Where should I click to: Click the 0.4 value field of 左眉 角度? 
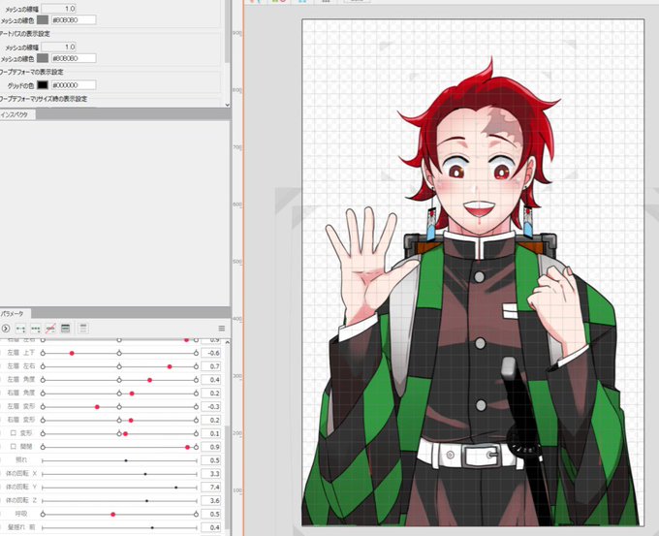[210, 380]
